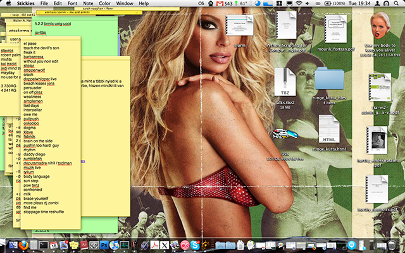Open Terminal from the Dock

tap(44, 245)
